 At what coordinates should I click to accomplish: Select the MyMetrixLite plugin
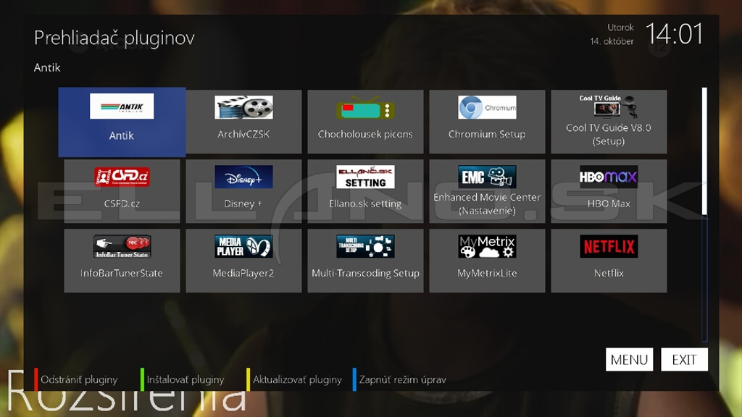(x=487, y=261)
